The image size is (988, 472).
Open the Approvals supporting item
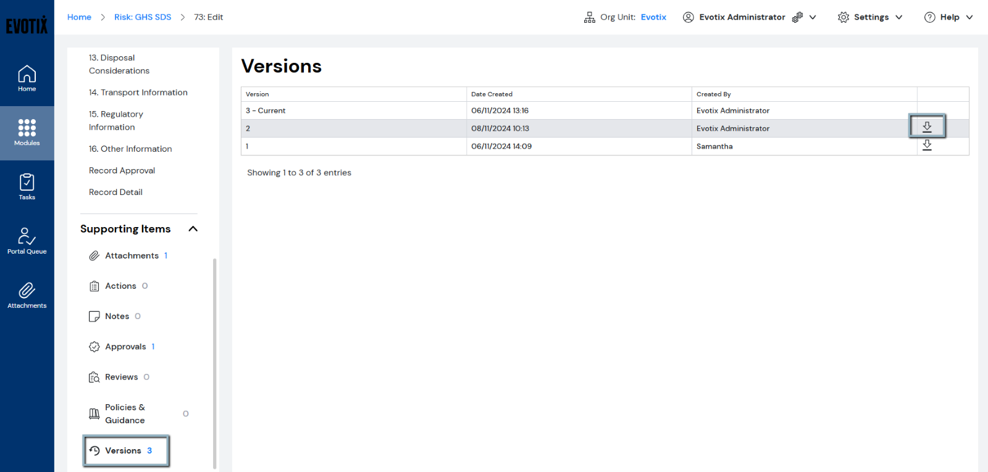(x=125, y=347)
